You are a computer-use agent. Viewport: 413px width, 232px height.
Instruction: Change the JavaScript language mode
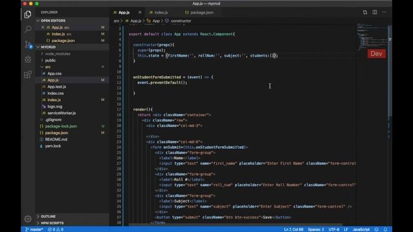[x=361, y=229]
